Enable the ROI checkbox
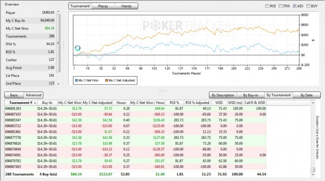325x181 pixels. point(267,6)
